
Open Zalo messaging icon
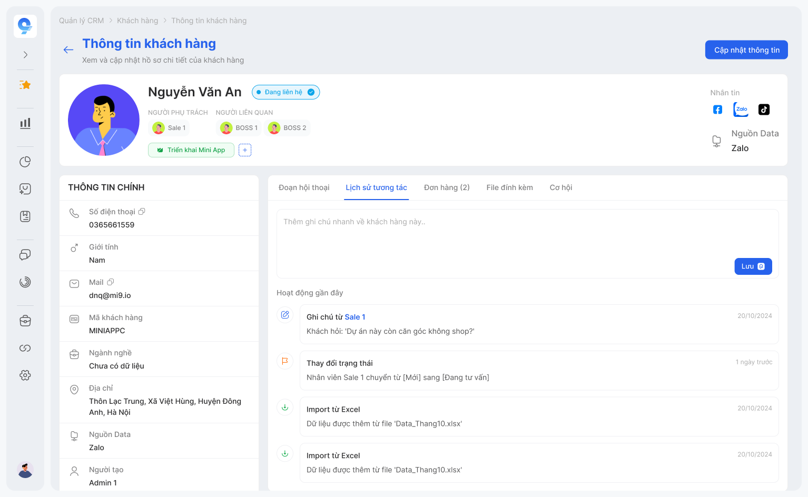coord(741,110)
